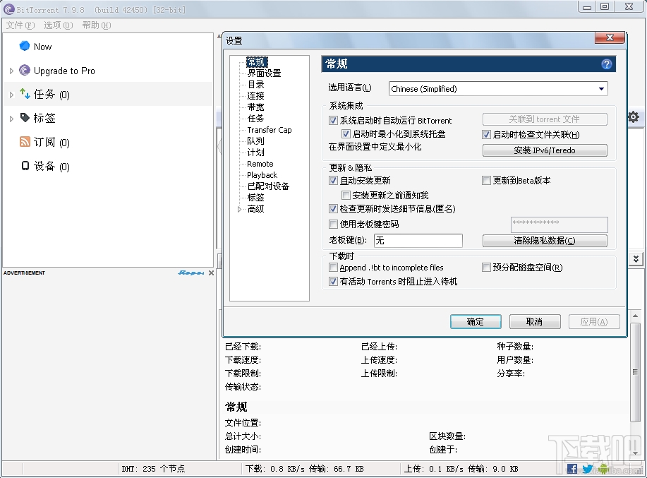Switch to 带宽 settings category
The image size is (647, 478).
click(x=255, y=107)
